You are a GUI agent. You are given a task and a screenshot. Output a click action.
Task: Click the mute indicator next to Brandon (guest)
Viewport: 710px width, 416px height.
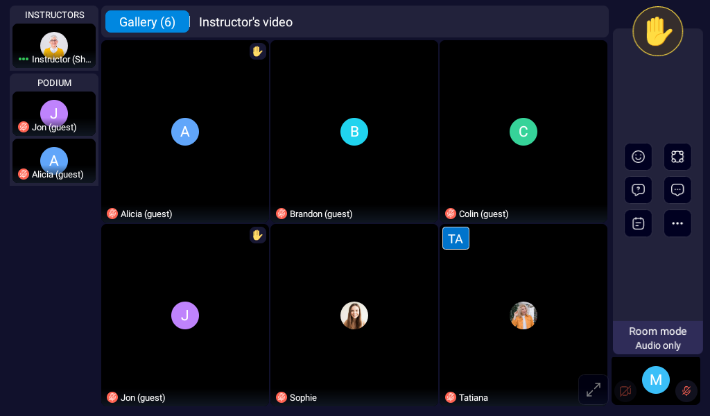click(x=282, y=214)
